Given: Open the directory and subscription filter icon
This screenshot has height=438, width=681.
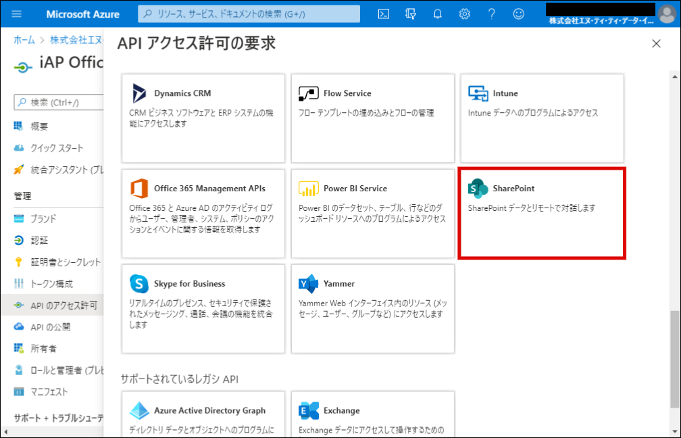Looking at the screenshot, I should click(x=411, y=14).
